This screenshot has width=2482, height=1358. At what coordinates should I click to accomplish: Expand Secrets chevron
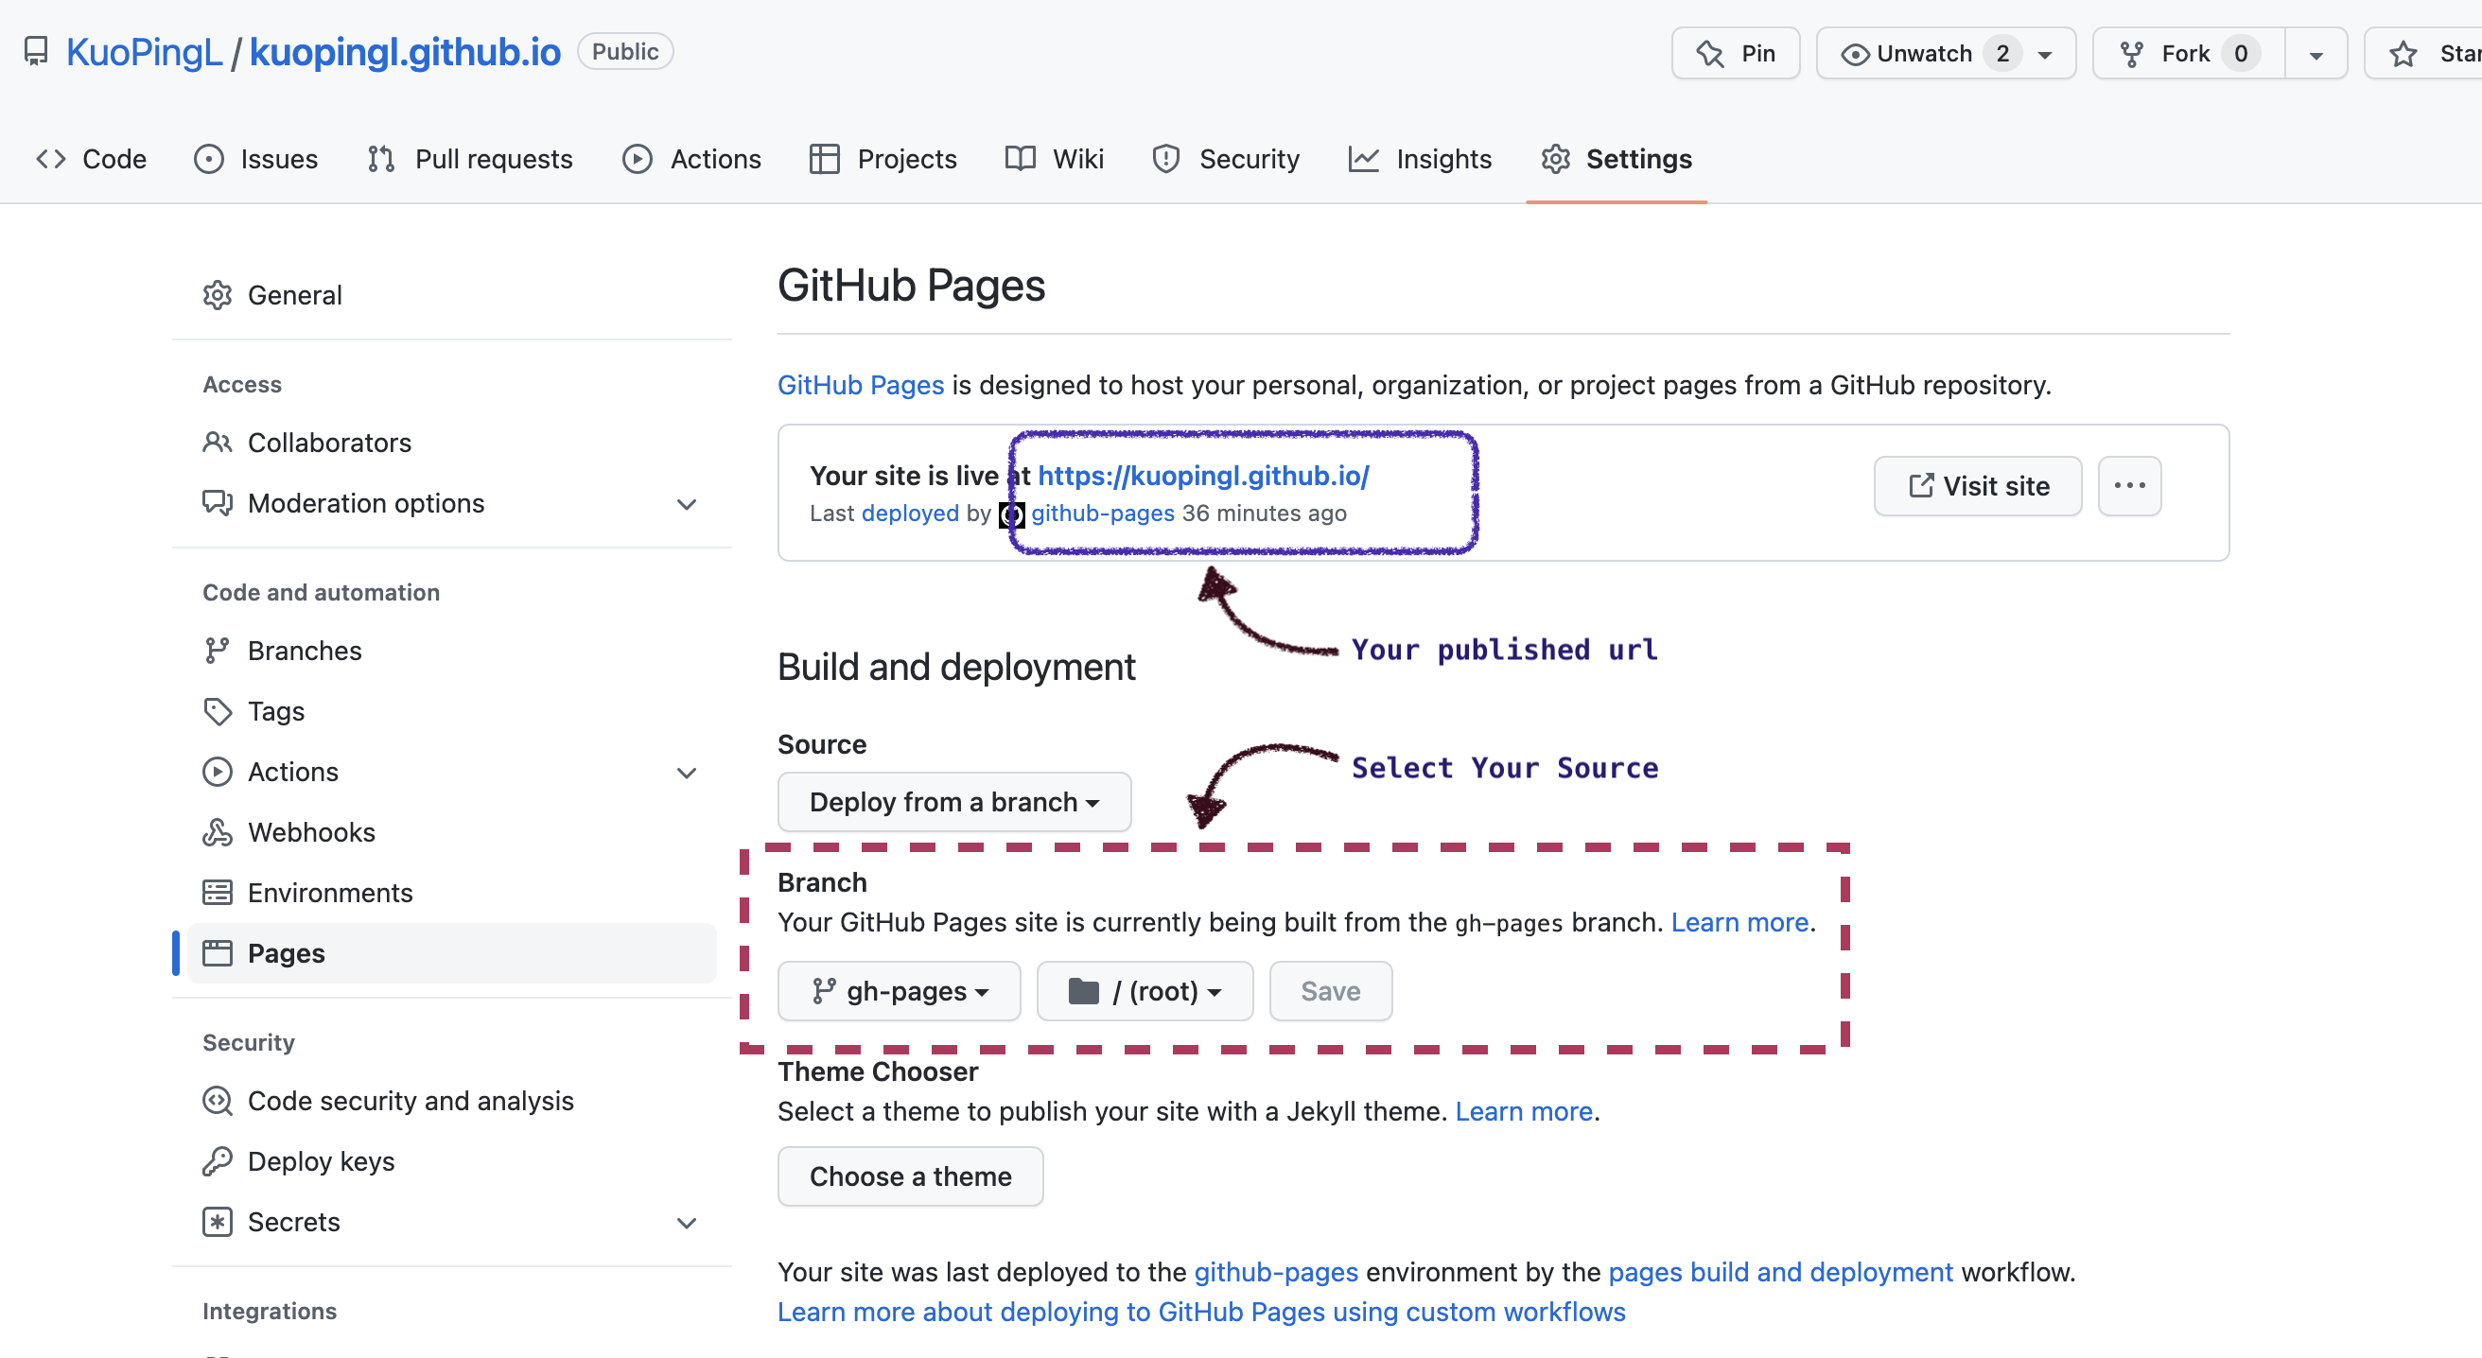[686, 1223]
